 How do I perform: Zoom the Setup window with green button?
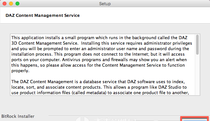pos(17,4)
